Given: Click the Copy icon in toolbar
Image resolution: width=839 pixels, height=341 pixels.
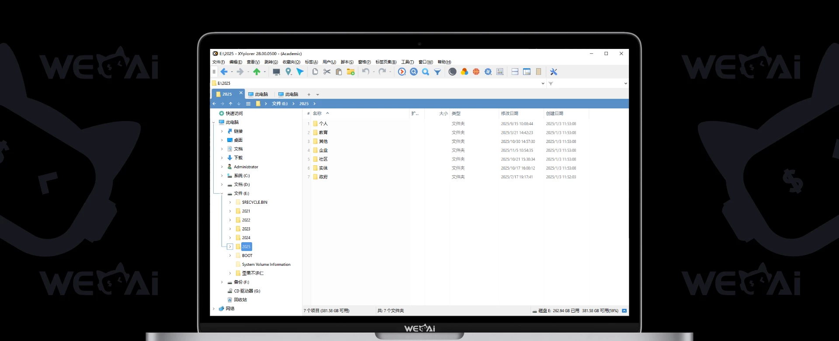Looking at the screenshot, I should coord(315,72).
